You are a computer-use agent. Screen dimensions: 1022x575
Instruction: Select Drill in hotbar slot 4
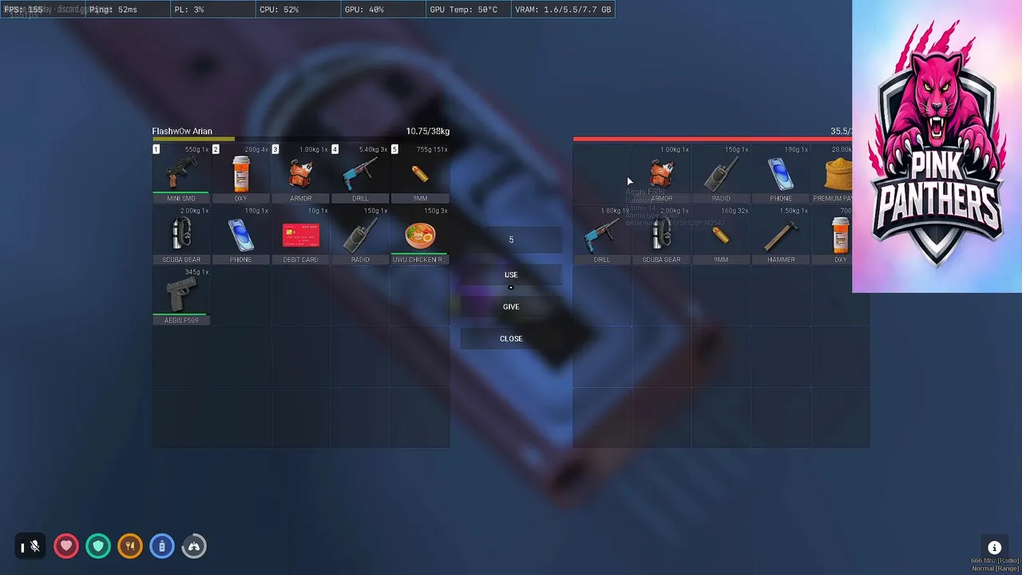[360, 174]
